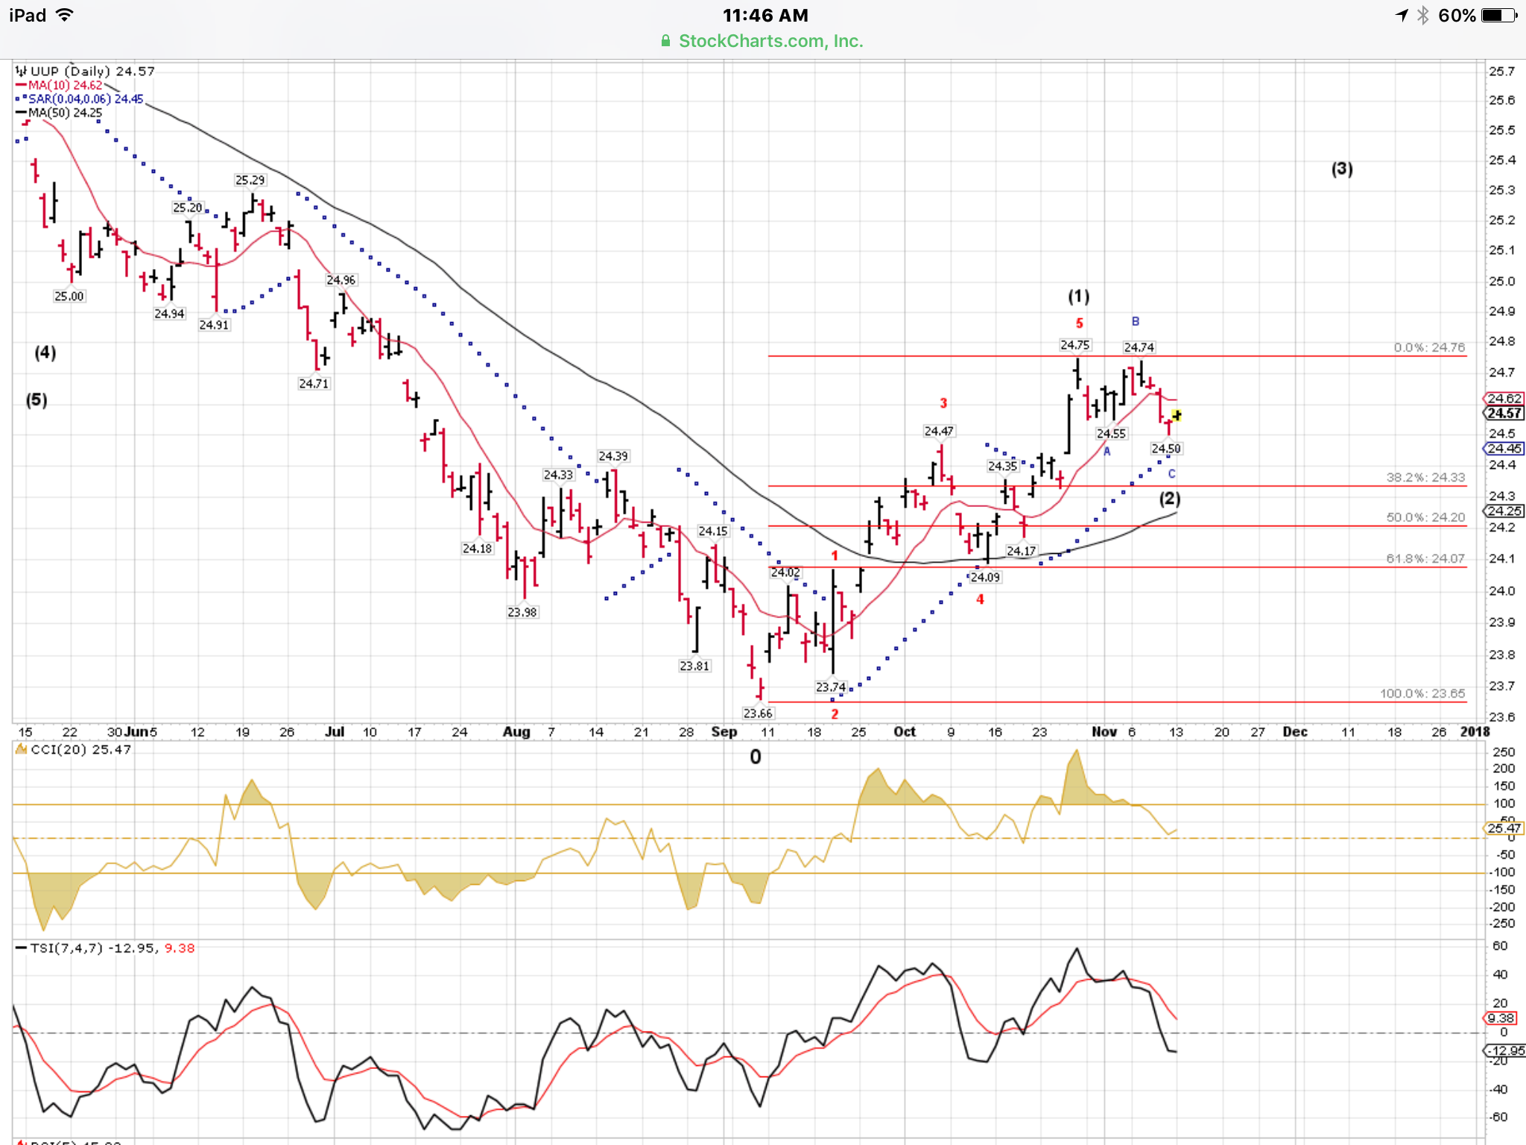
Task: Click the yellow crosshair on latest price bar
Action: (1177, 415)
